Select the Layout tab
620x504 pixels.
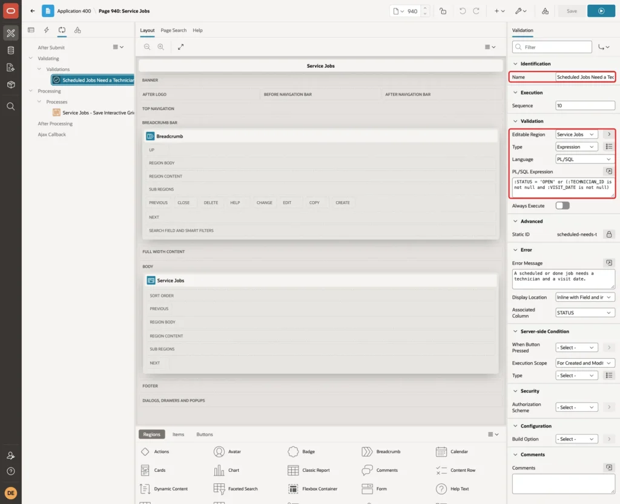(147, 30)
